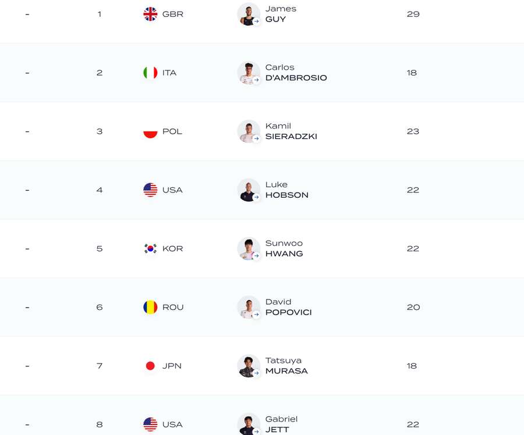Screen dimensions: 524x435
Task: Click the Poland flag icon
Action: (150, 131)
